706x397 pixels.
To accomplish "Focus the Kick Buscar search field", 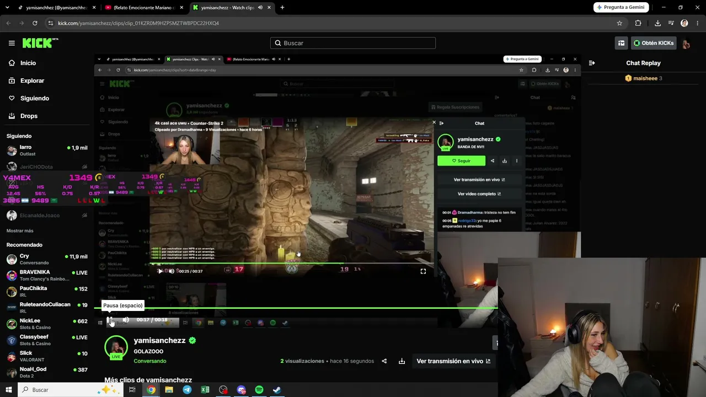I will tap(353, 43).
